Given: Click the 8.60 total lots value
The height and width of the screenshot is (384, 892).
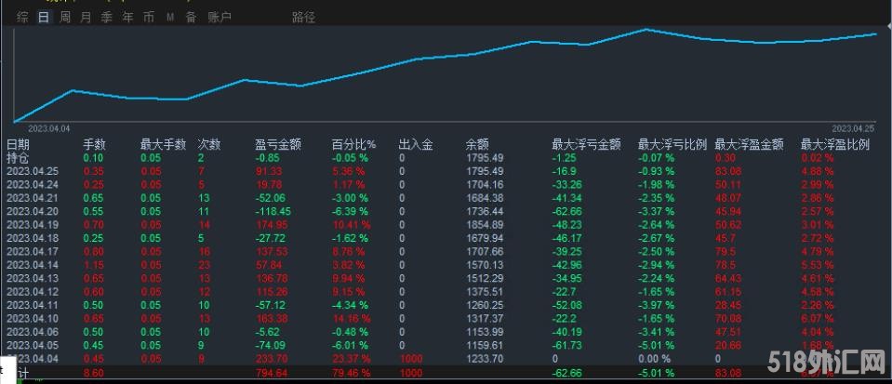Looking at the screenshot, I should pyautogui.click(x=93, y=373).
